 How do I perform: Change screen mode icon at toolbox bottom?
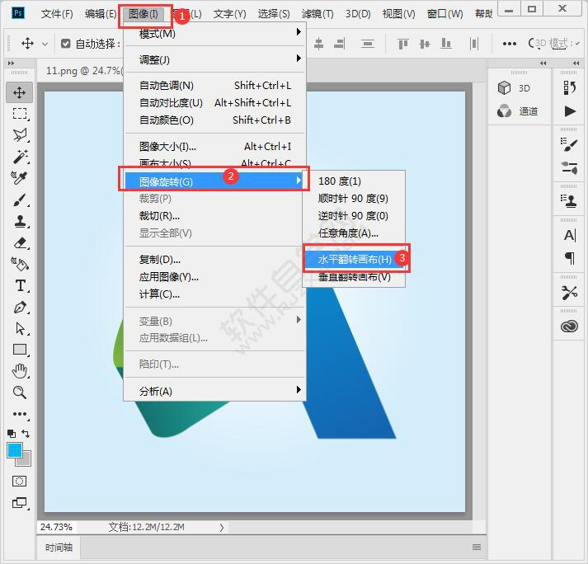click(x=20, y=502)
